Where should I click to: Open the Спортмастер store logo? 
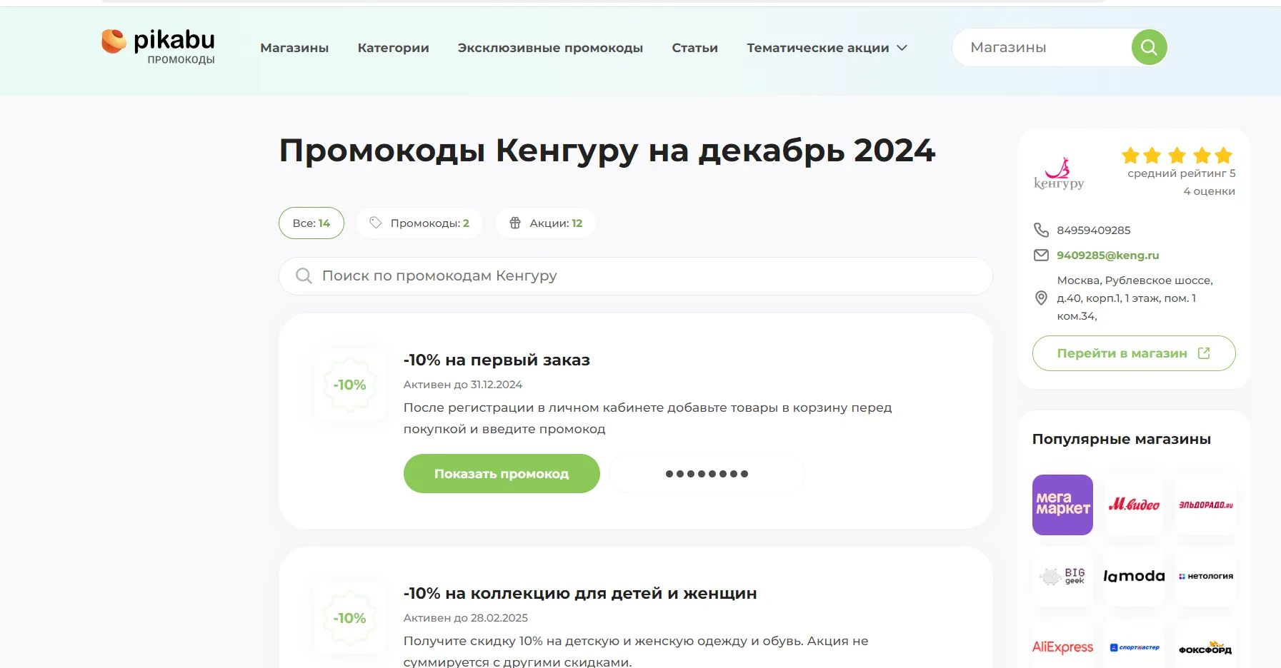coord(1134,647)
